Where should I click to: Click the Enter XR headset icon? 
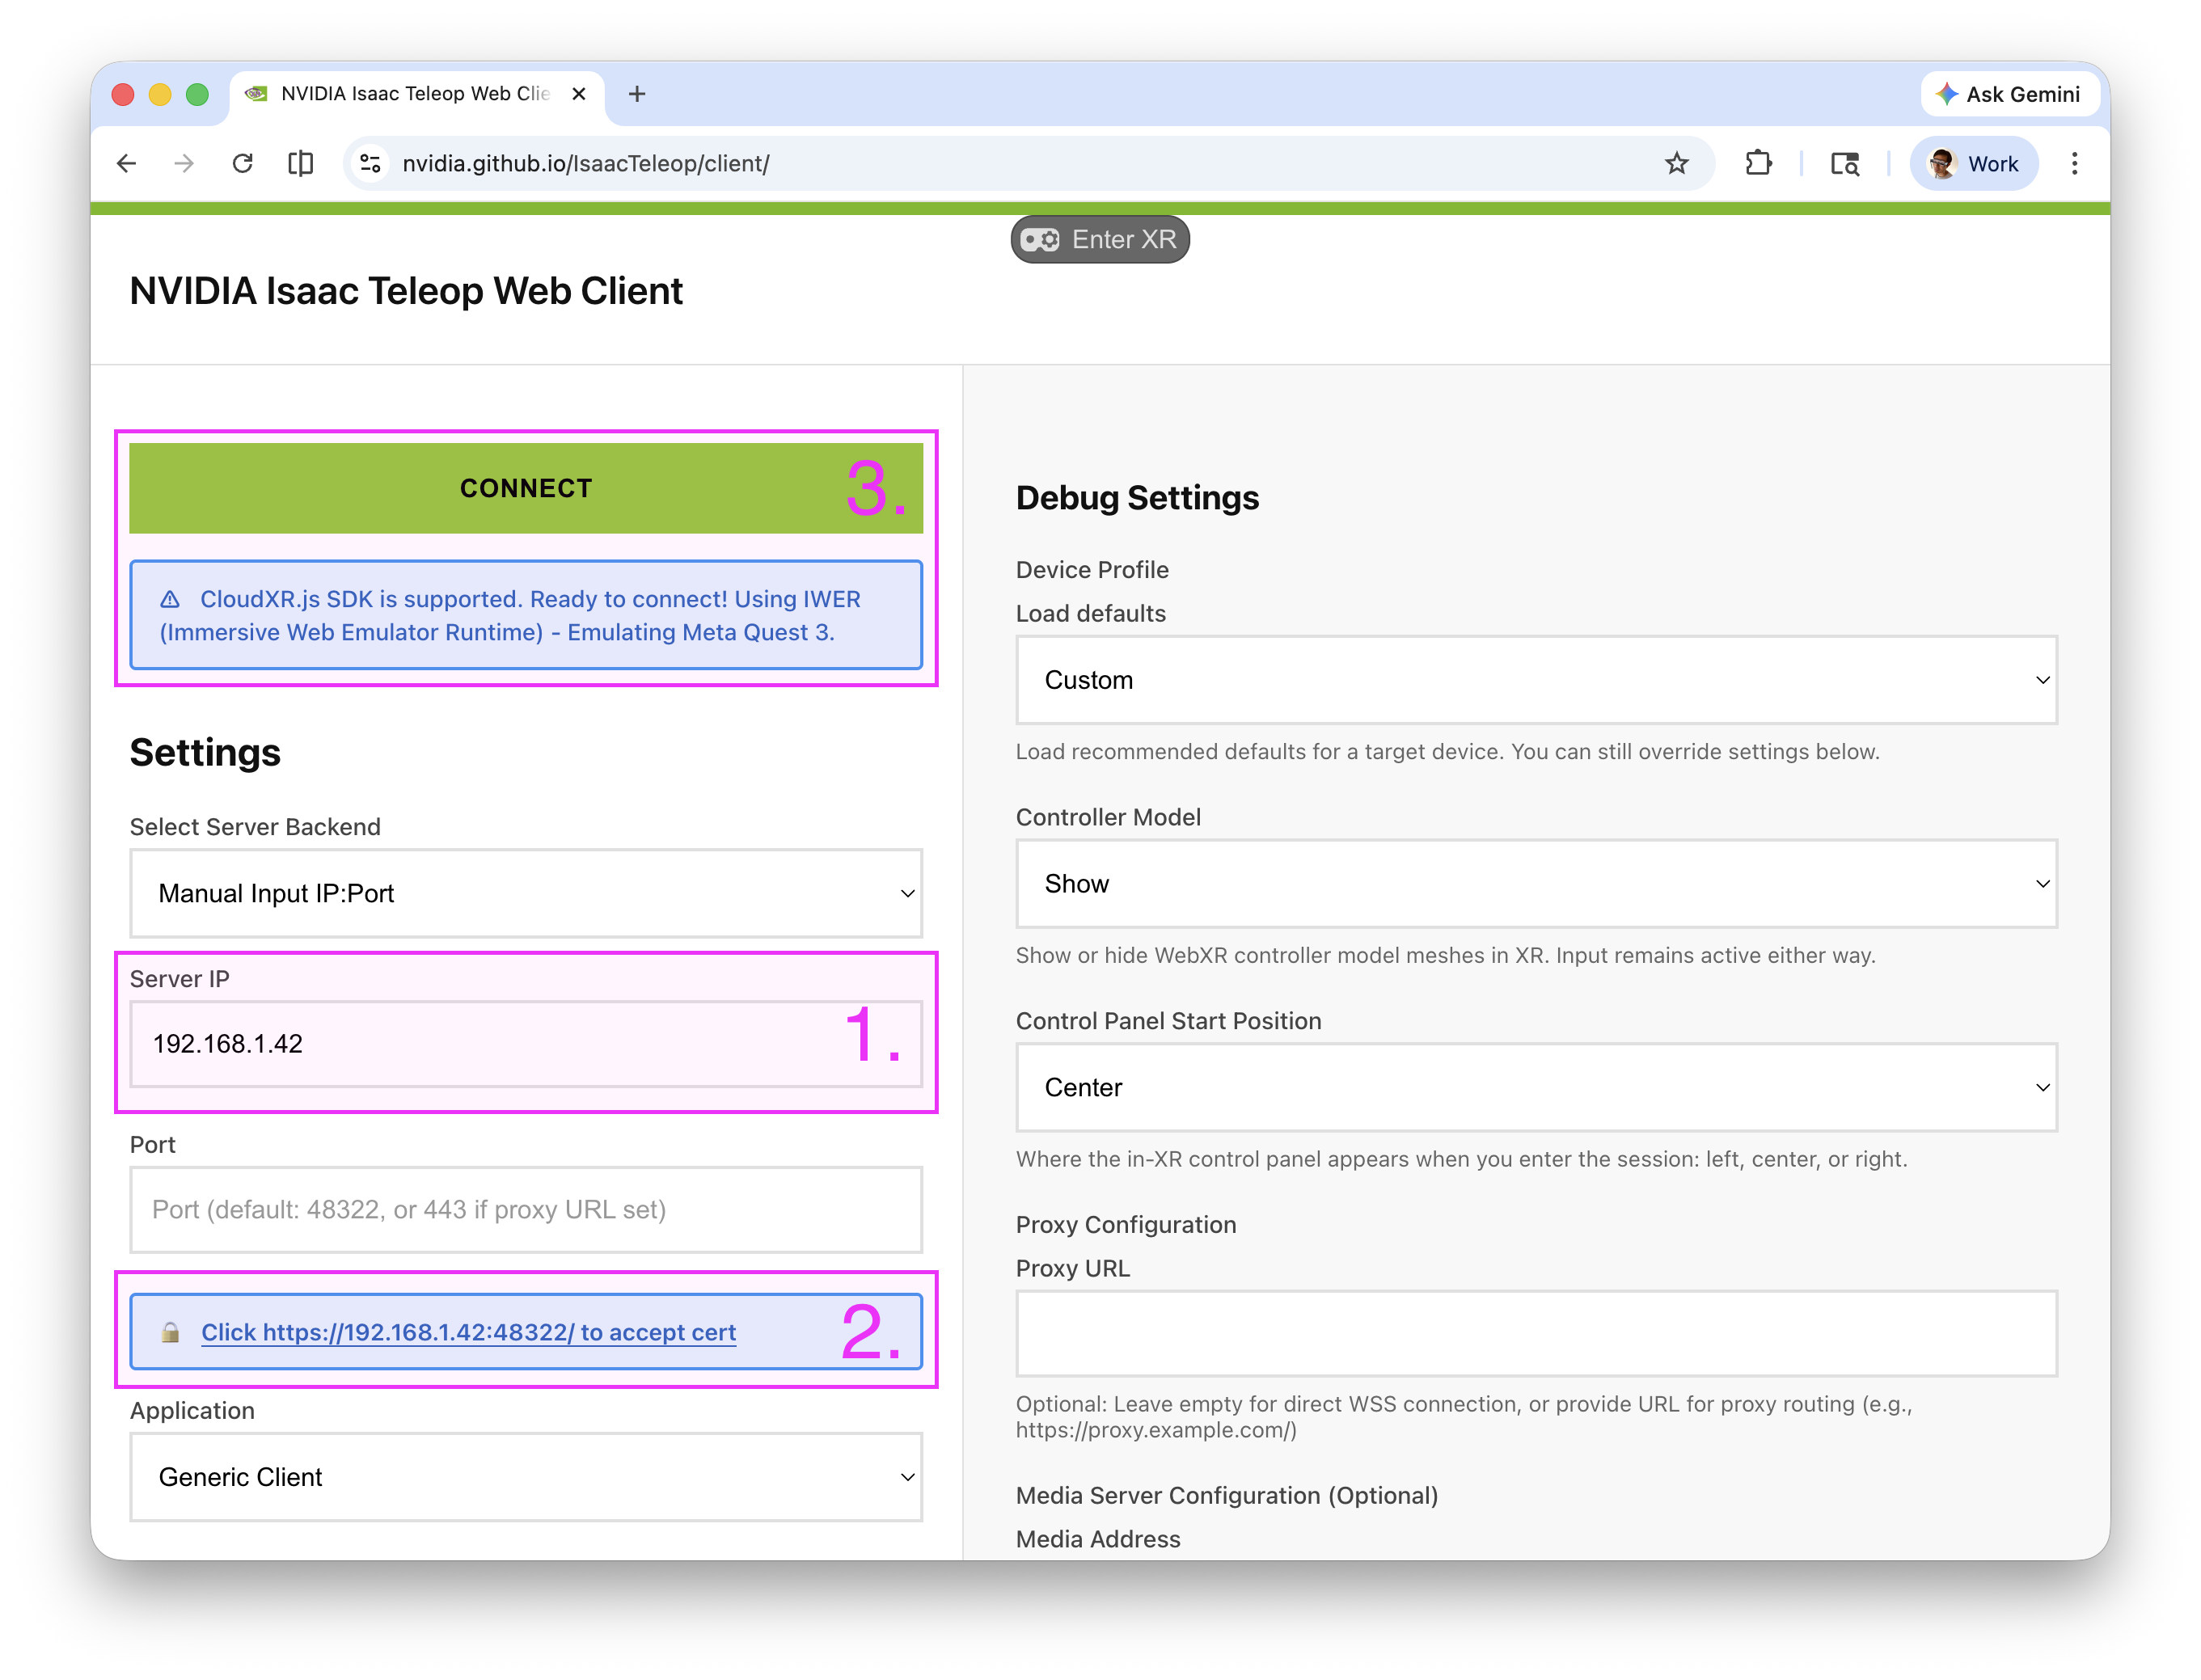[x=1041, y=239]
